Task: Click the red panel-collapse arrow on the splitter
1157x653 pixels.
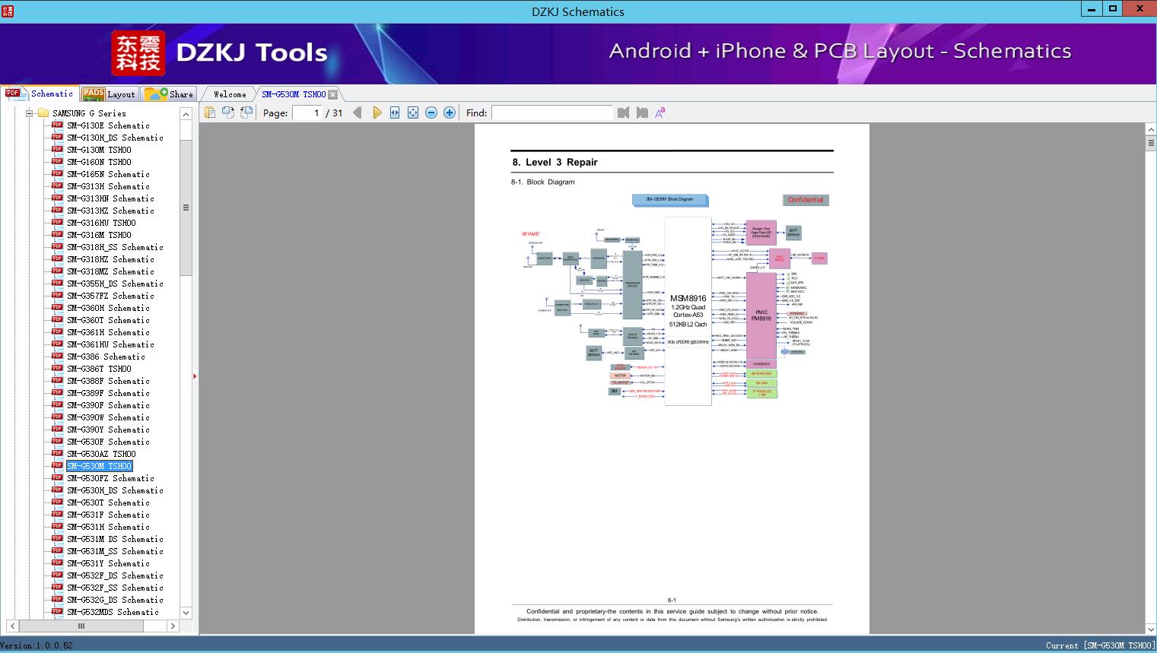Action: (x=195, y=376)
